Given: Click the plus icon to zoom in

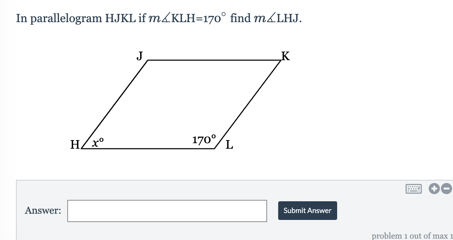Looking at the screenshot, I should [x=435, y=189].
